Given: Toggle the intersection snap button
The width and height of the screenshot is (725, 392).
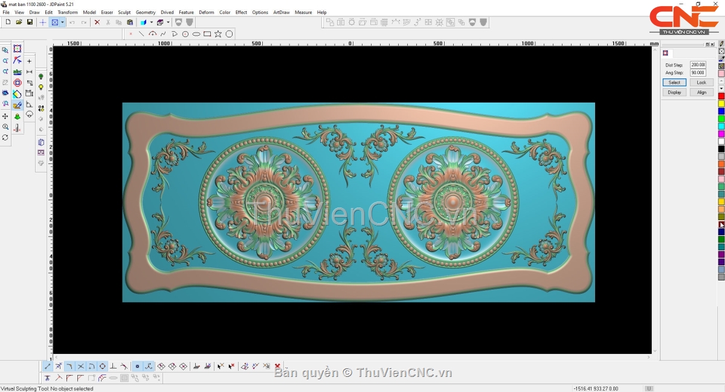Looking at the screenshot, I should [x=80, y=366].
